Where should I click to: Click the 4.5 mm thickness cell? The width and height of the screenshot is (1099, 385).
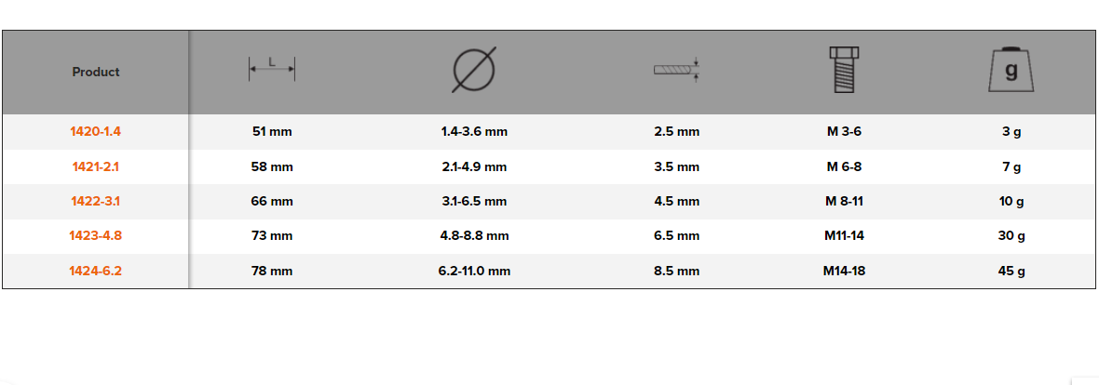[676, 201]
